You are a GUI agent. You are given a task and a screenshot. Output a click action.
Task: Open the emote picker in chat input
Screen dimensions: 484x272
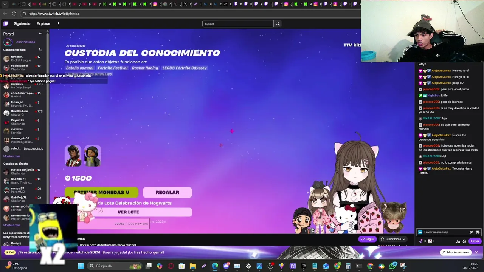[478, 232]
